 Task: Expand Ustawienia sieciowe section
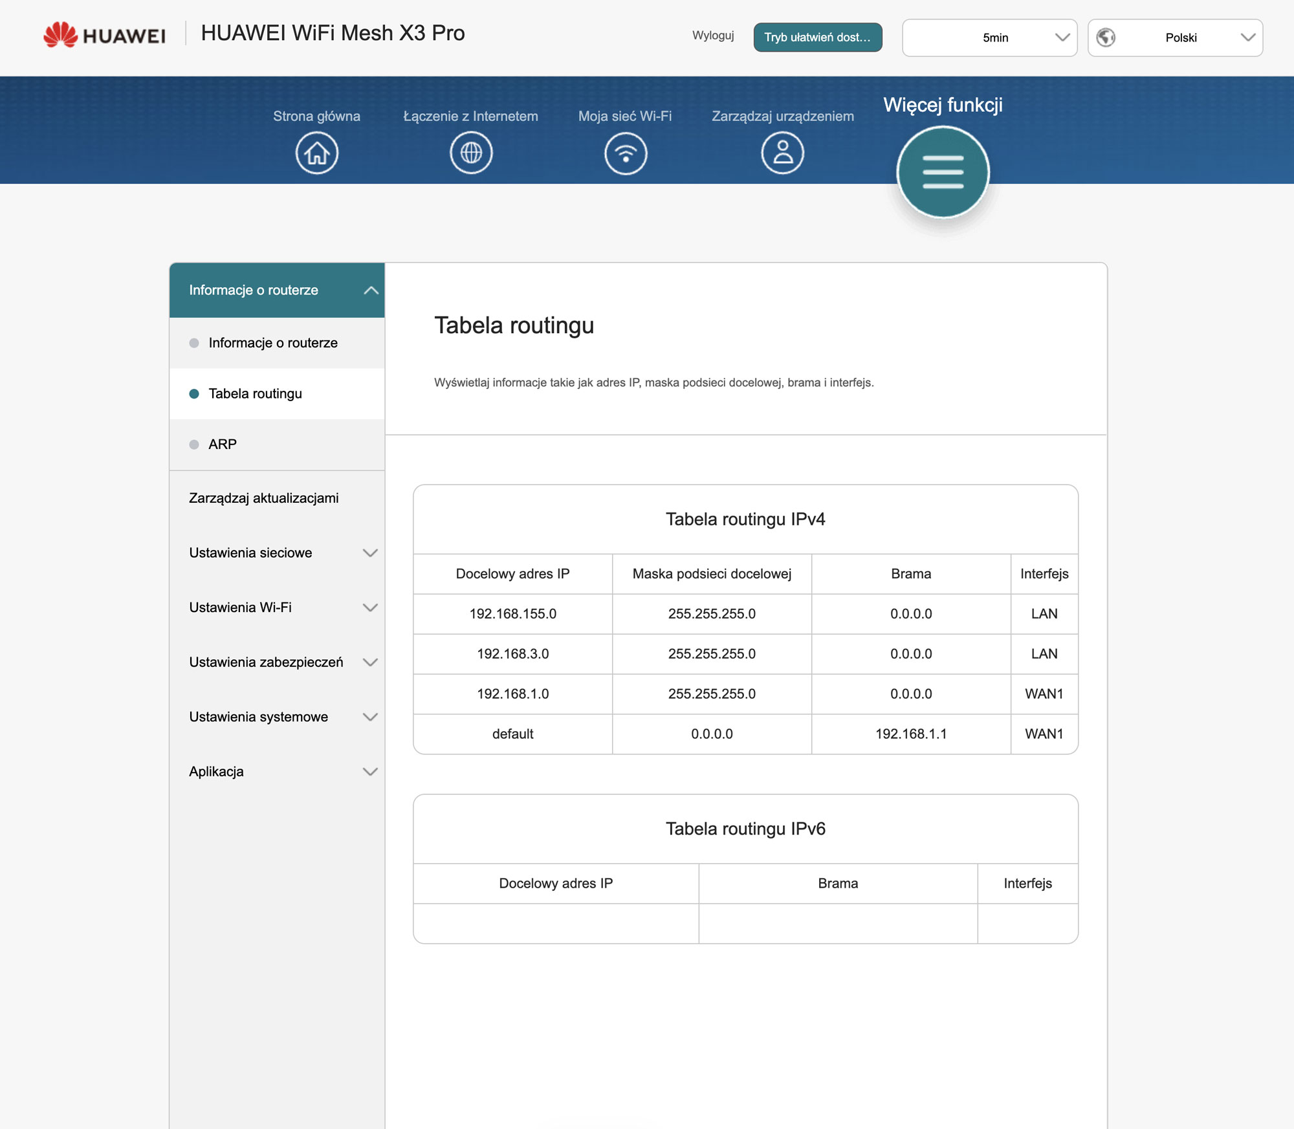coord(369,553)
